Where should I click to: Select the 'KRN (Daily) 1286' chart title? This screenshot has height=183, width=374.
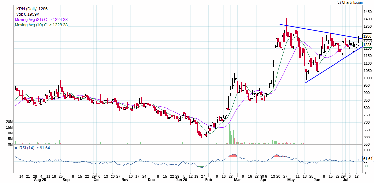[32, 9]
